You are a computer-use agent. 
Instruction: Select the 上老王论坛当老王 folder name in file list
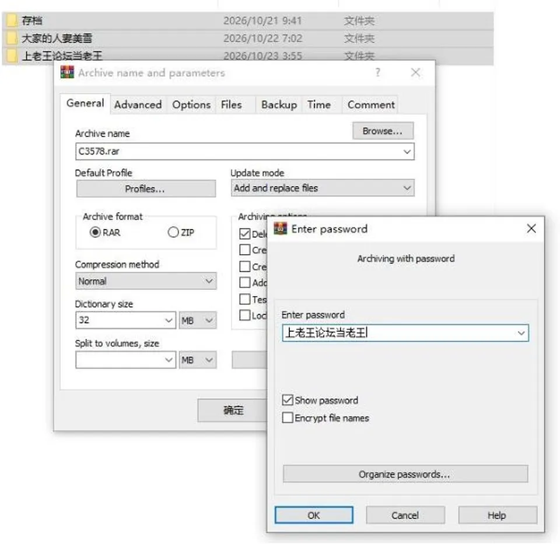coord(62,56)
